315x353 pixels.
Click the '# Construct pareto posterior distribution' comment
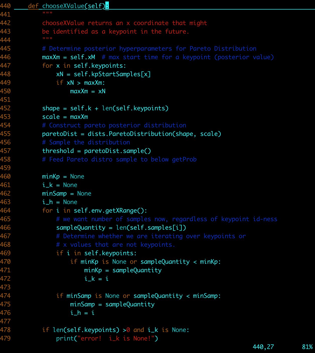pos(114,125)
